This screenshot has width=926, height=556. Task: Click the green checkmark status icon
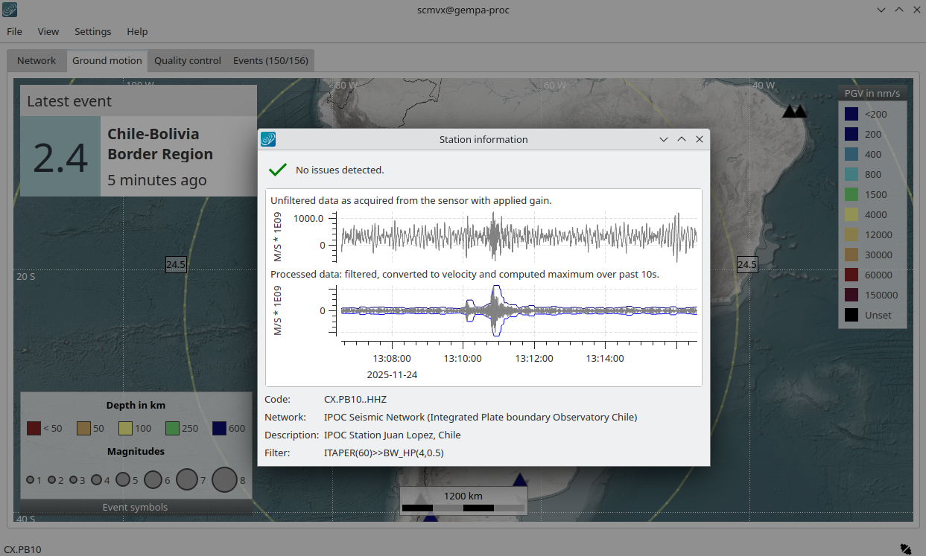278,170
